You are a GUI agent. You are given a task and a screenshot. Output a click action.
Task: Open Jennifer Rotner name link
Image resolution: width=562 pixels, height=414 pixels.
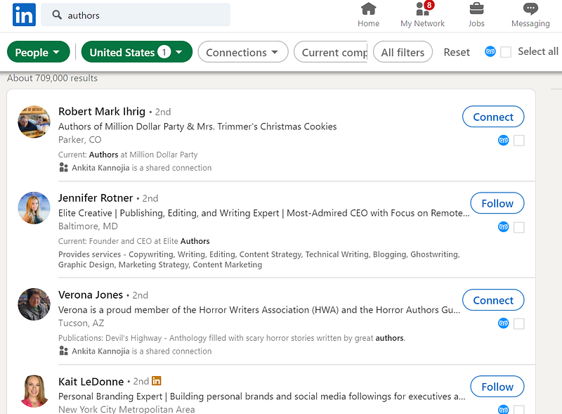(x=96, y=198)
